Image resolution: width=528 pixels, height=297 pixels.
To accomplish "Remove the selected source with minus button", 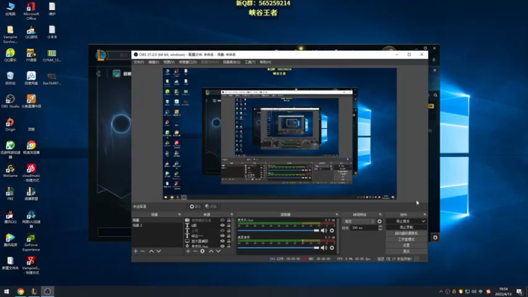I will click(x=195, y=251).
